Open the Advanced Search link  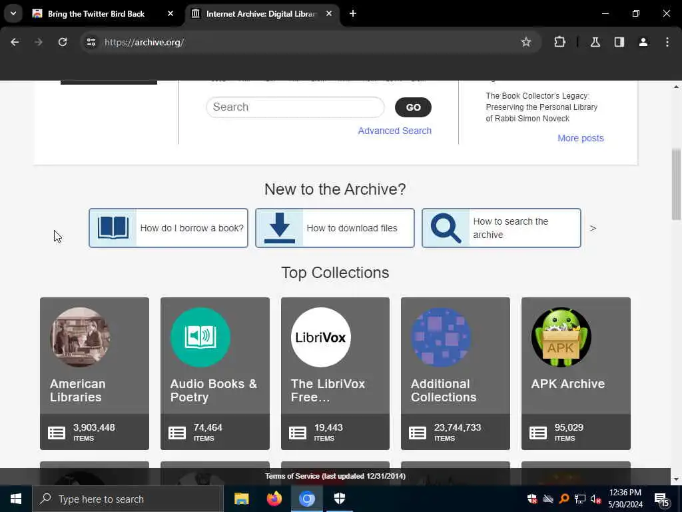point(394,131)
